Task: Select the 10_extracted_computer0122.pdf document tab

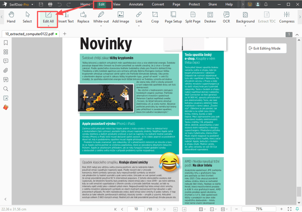Action: 31,34
